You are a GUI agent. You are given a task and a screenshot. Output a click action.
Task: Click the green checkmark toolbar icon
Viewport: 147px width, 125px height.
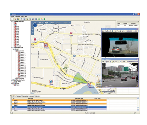tap(36, 19)
